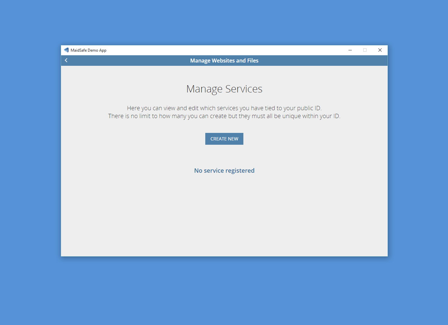Click the 'Manage Websites and Files' header title
Screen dimensions: 448x325
(224, 61)
